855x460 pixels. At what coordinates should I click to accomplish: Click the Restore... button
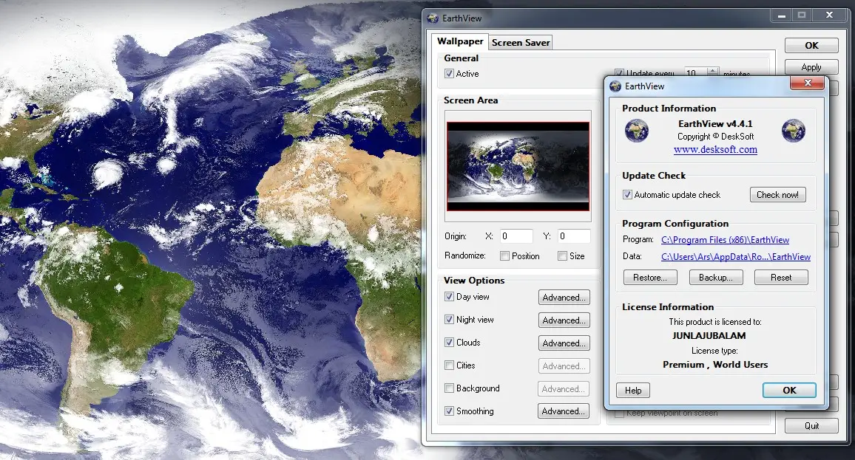coord(650,278)
